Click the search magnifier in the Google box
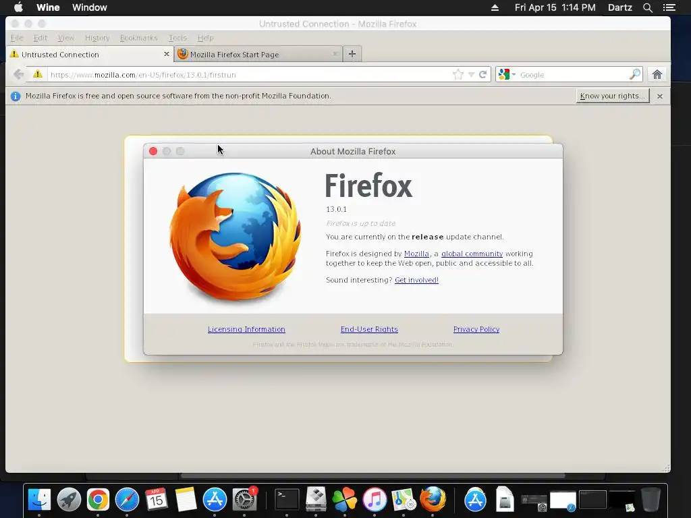Viewport: 691px width, 518px height. 634,74
